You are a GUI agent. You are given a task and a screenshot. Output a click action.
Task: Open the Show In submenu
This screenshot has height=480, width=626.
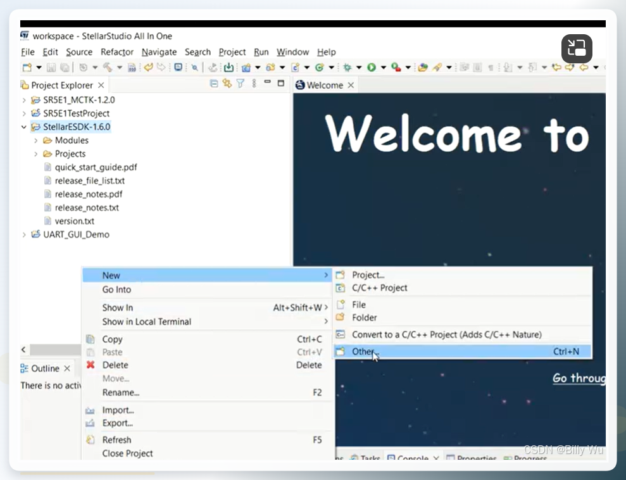click(207, 308)
